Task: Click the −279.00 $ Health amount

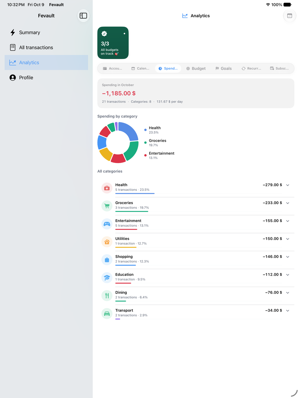Action: pyautogui.click(x=272, y=185)
